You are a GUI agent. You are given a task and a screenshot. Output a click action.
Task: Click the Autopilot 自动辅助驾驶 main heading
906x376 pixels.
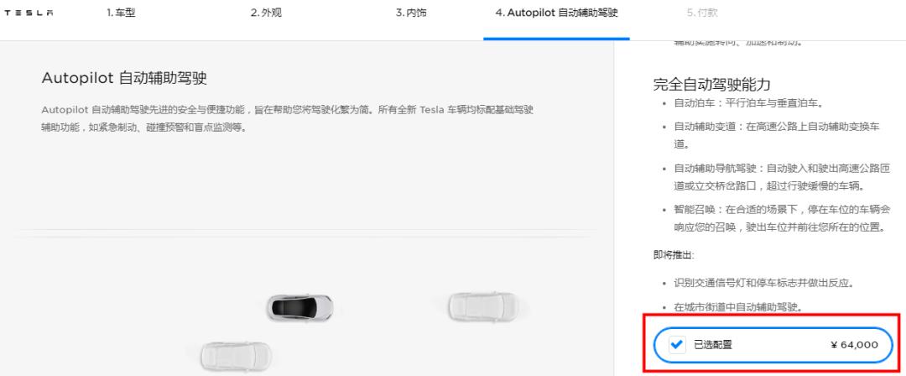124,78
